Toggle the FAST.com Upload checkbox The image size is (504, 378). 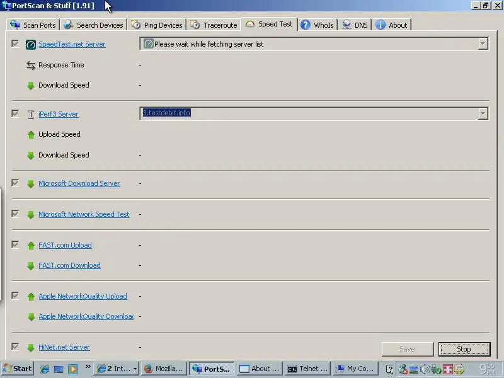pos(14,244)
